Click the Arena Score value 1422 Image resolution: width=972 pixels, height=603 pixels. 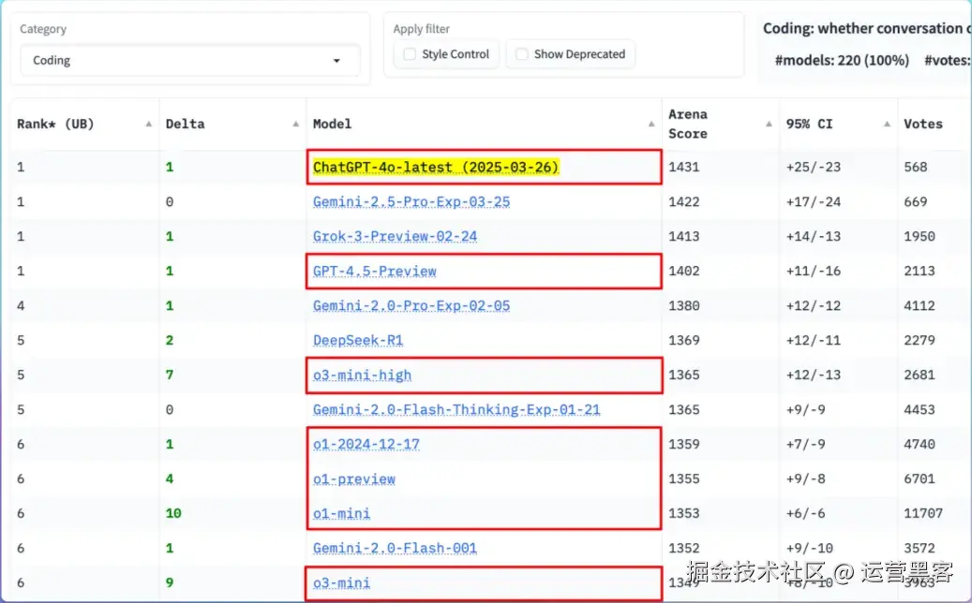683,202
